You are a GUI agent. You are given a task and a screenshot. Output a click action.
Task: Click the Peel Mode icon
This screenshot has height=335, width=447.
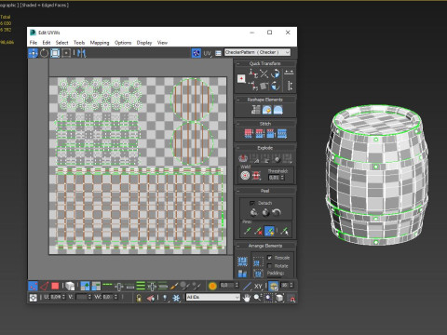click(265, 212)
